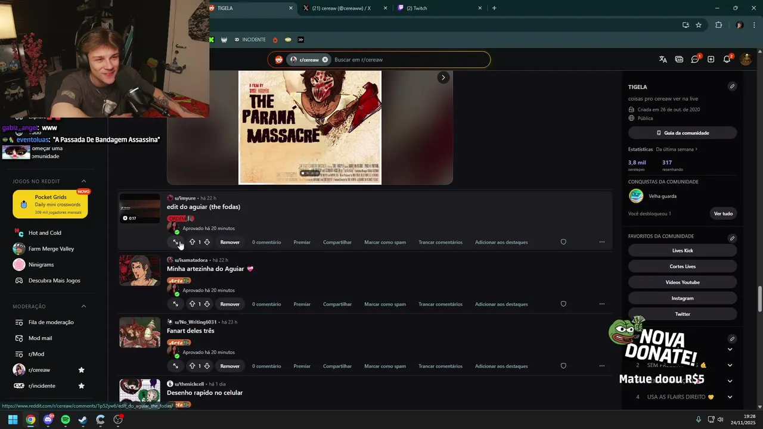Open Reddit home via the logo
Screen dimensions: 763x429
[x=278, y=60]
